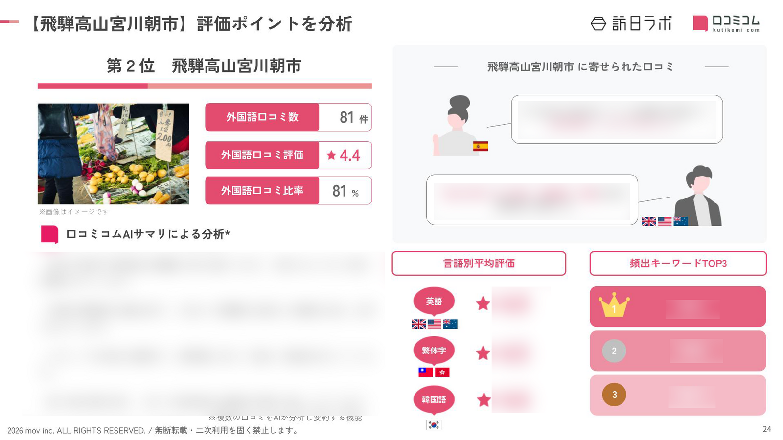Click the star icon beside the 4.4 rating
Image resolution: width=783 pixels, height=440 pixels.
331,155
